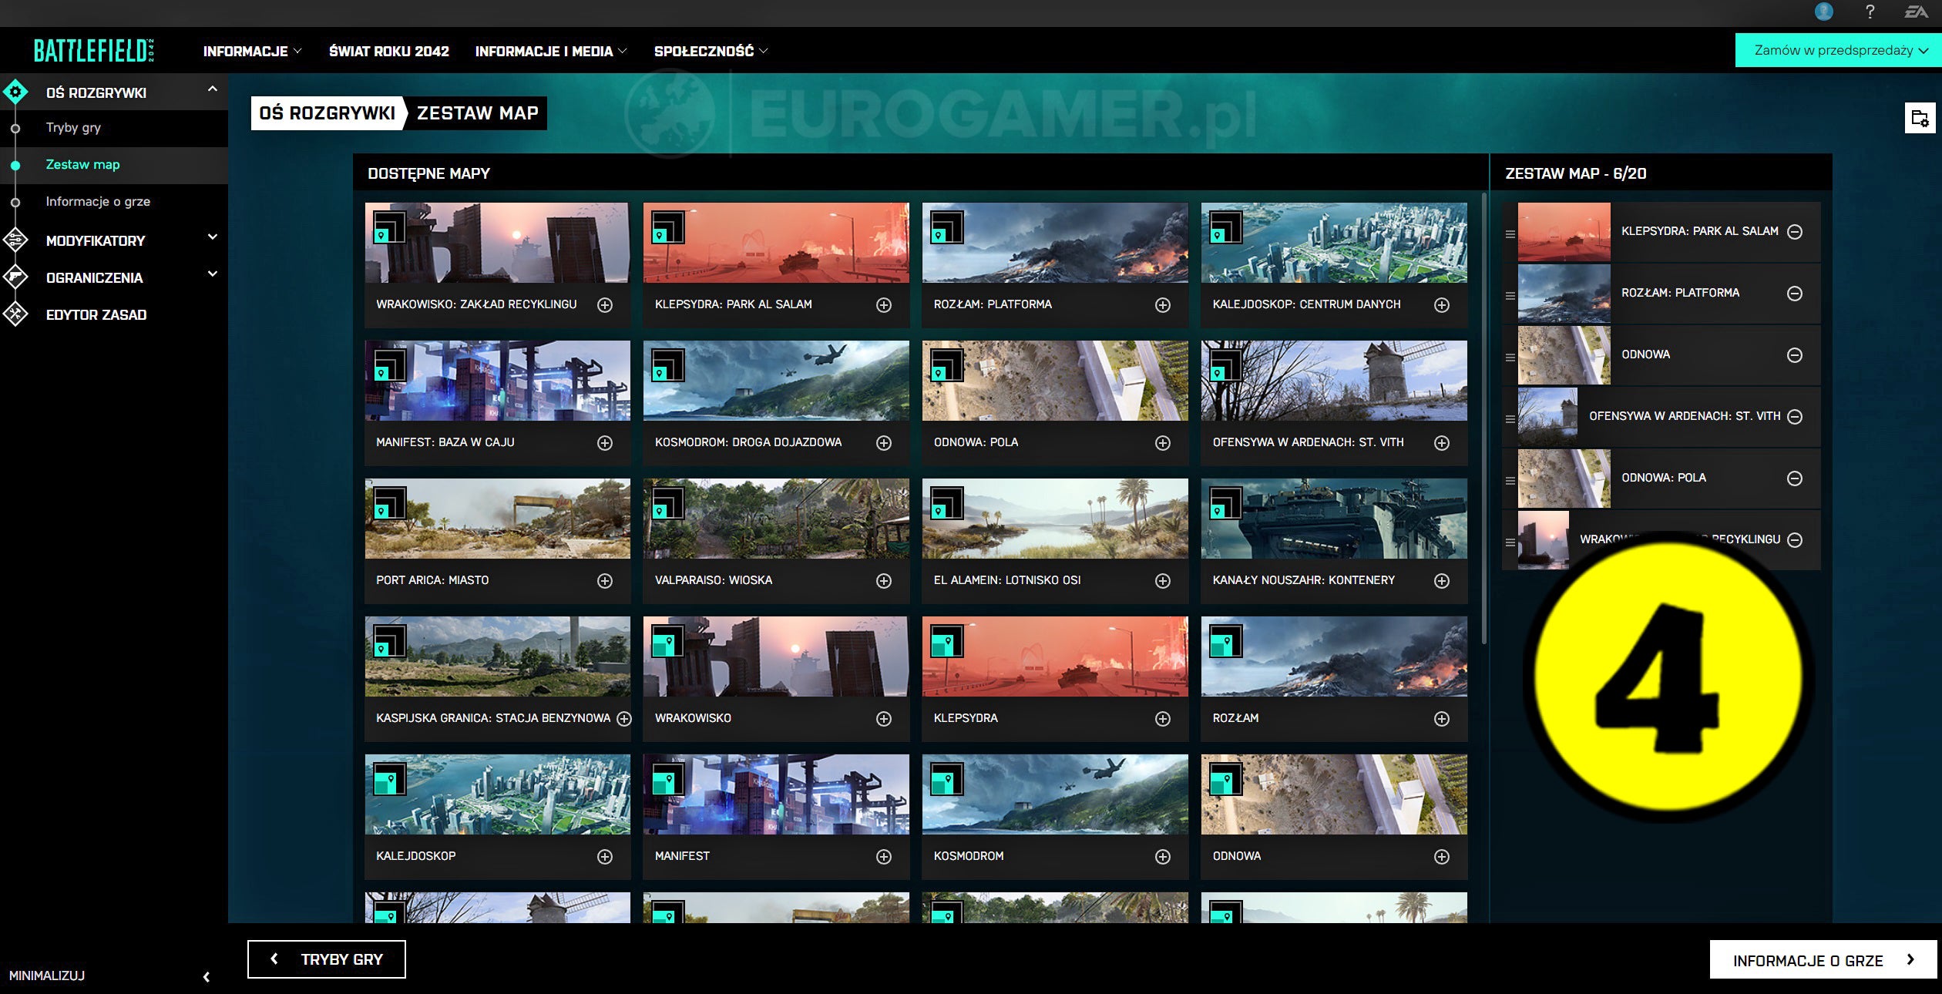
Task: Remove Klepsydra: Park Al Salam from map set
Action: tap(1795, 232)
